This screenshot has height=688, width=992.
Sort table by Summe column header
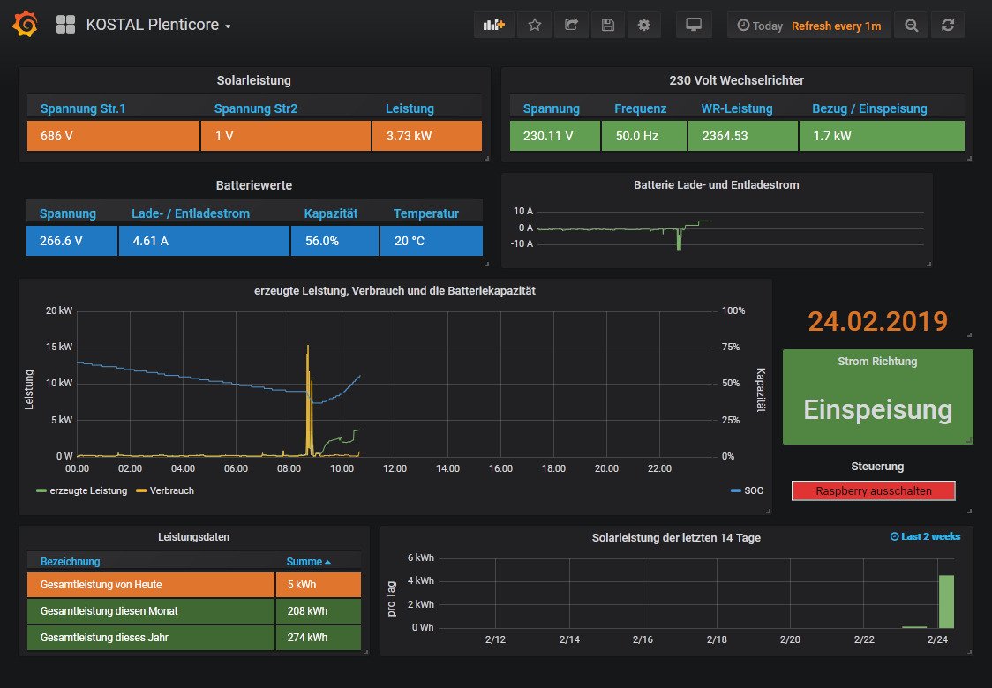coord(308,562)
